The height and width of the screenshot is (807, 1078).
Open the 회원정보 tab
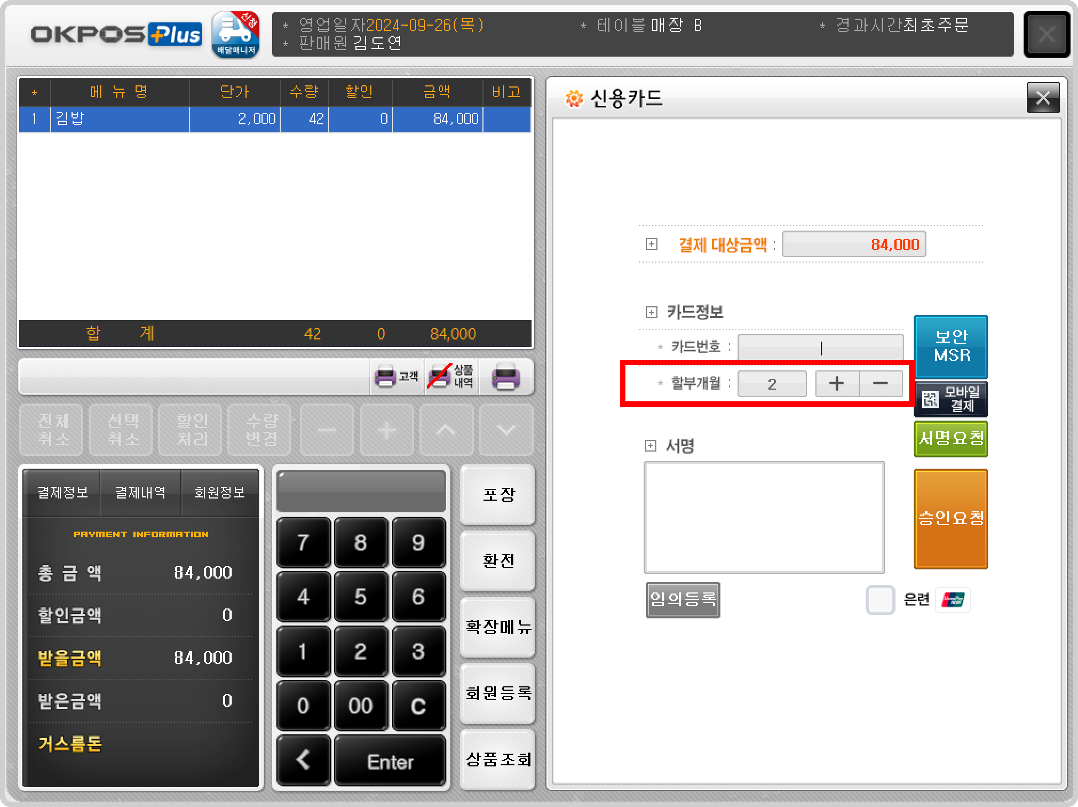point(219,492)
